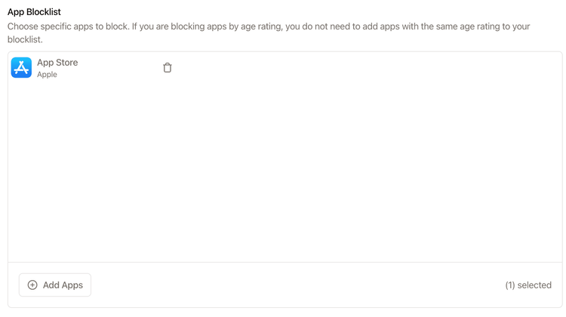The image size is (566, 317).
Task: Click the App Blocklist heading
Action: click(34, 12)
